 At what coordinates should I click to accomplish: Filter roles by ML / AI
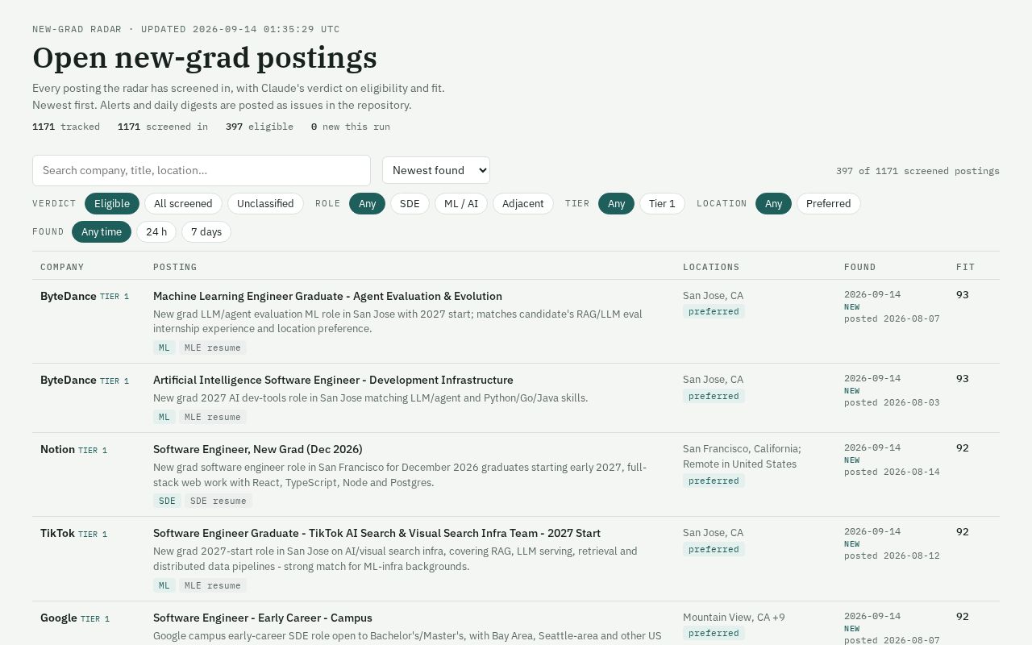click(x=461, y=203)
